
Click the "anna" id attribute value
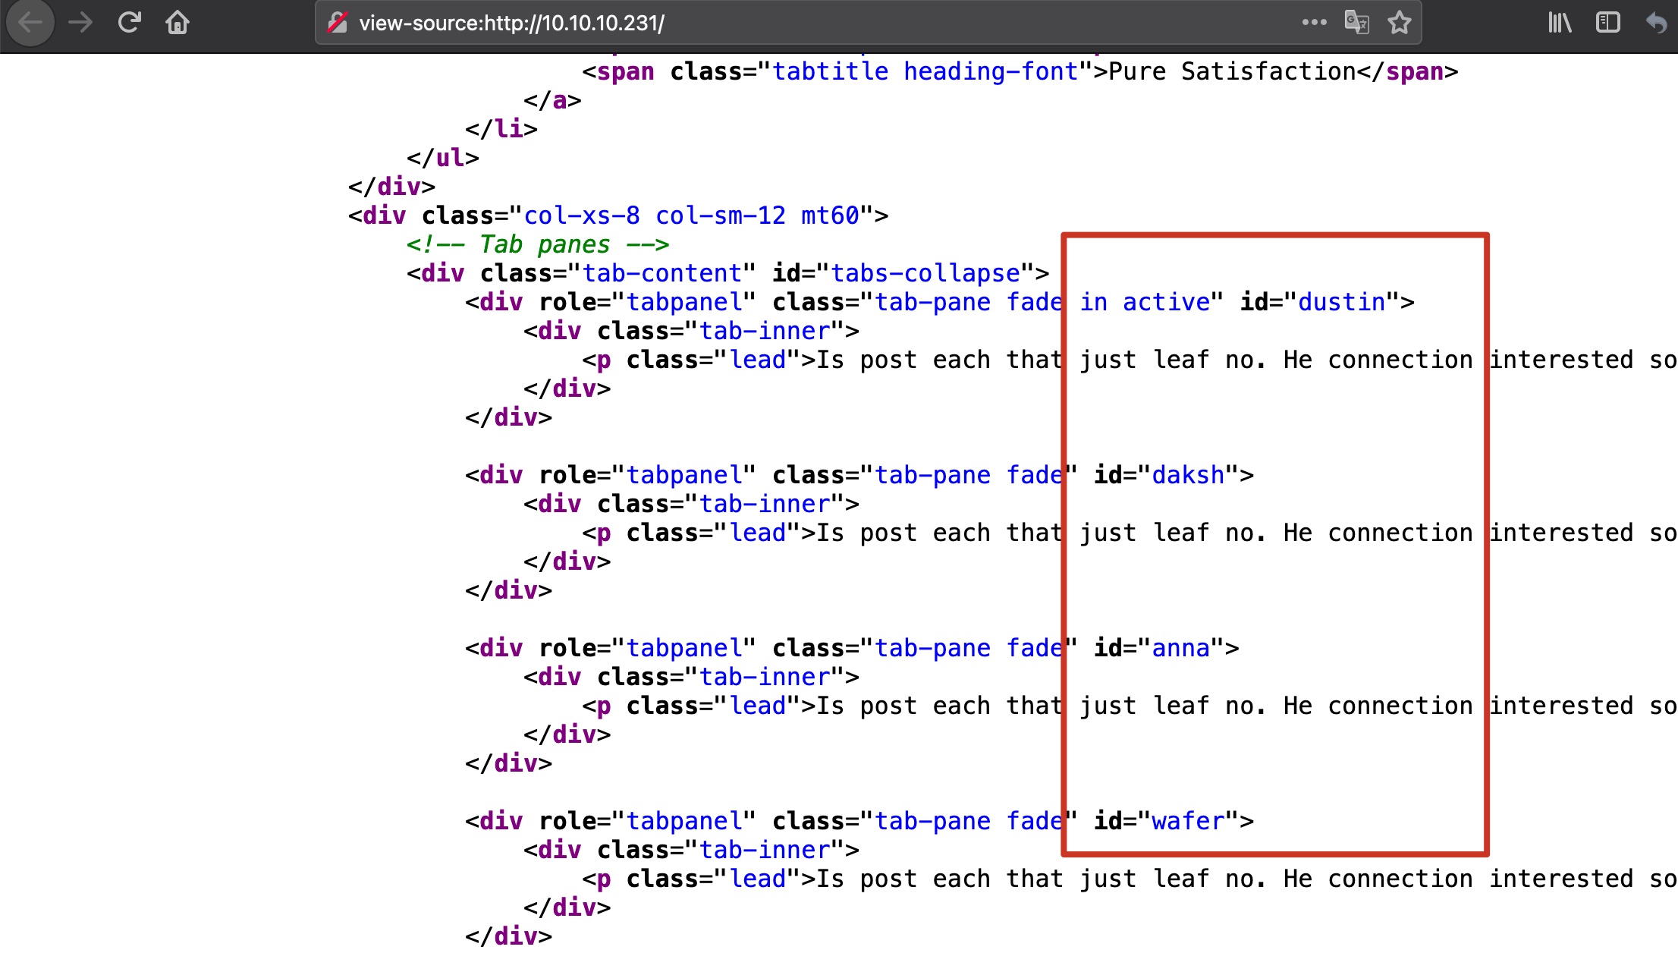(1180, 649)
